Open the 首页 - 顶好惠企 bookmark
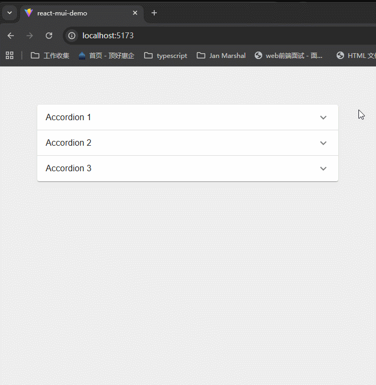 [x=106, y=55]
